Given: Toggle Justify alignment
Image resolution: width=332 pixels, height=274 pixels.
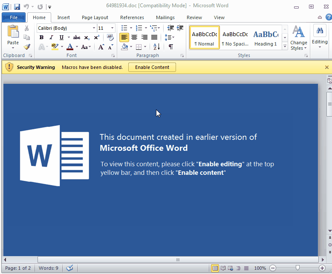Looking at the screenshot, I should (x=154, y=37).
